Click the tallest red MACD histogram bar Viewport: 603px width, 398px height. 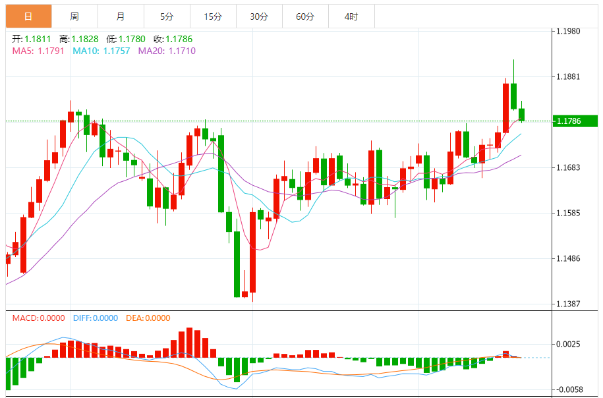(189, 343)
